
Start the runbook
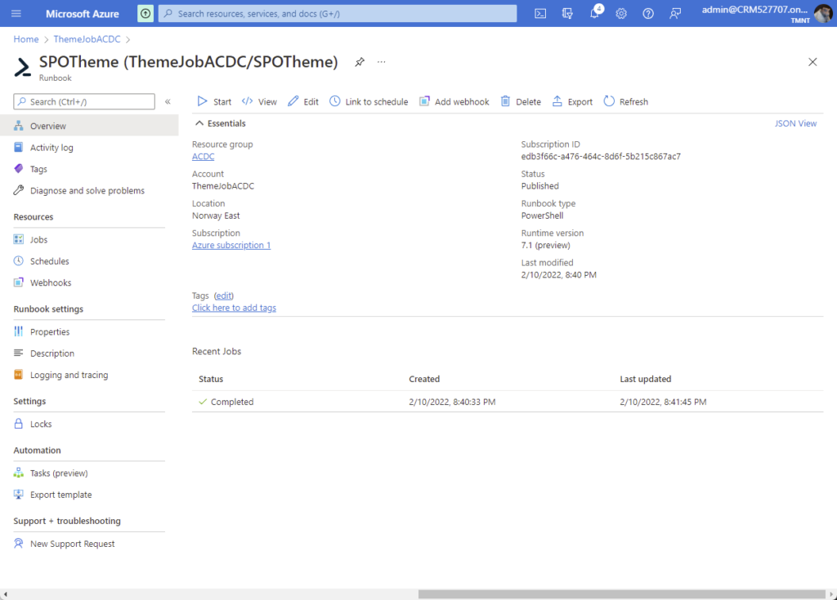pyautogui.click(x=214, y=101)
